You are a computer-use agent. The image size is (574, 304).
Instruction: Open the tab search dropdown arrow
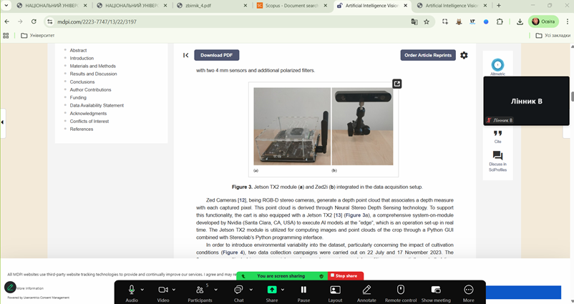coord(6,6)
